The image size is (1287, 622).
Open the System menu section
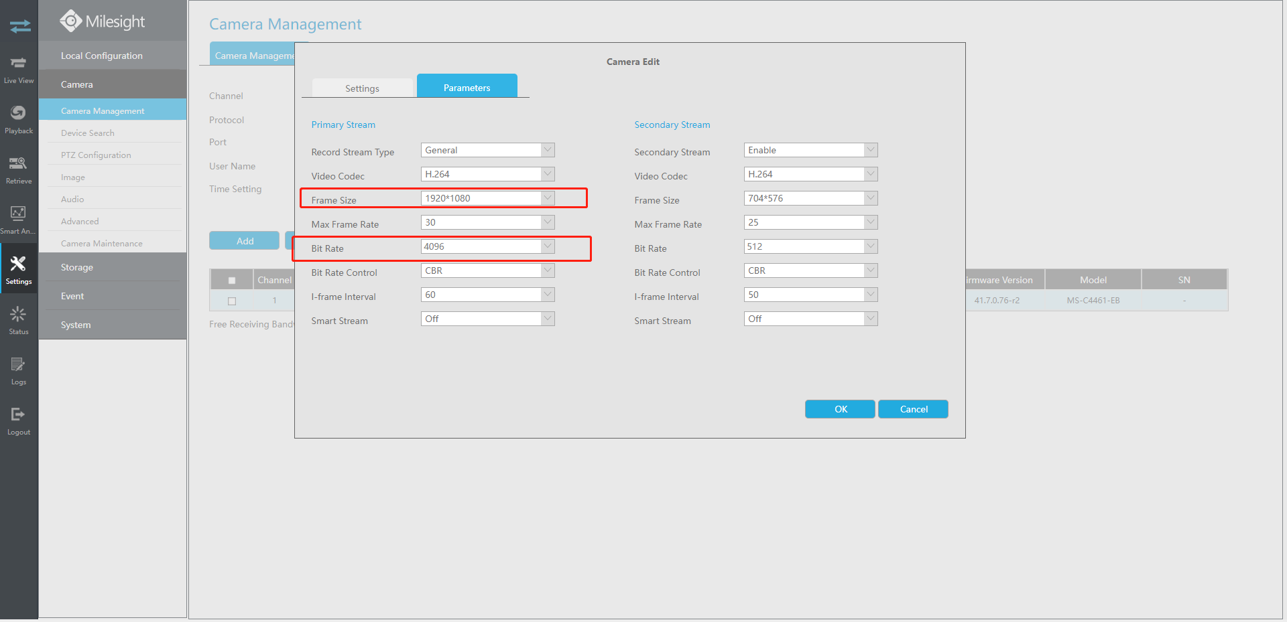pyautogui.click(x=113, y=325)
